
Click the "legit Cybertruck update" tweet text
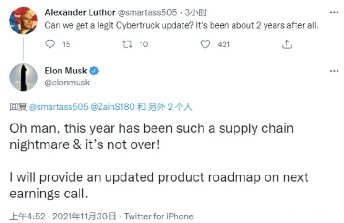[x=182, y=25]
